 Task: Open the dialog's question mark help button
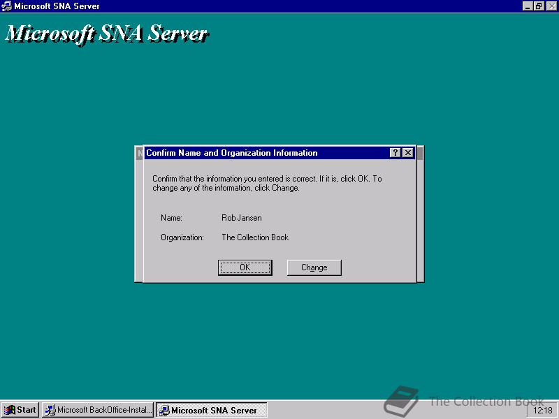click(395, 153)
